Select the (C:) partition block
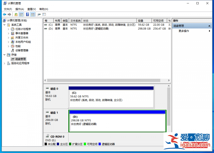 [x=111, y=97]
